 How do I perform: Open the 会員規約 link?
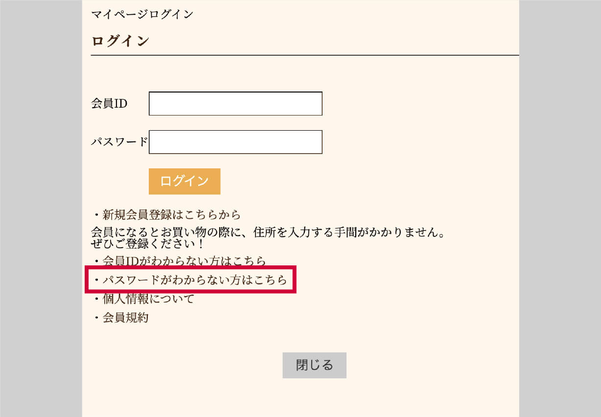[125, 318]
